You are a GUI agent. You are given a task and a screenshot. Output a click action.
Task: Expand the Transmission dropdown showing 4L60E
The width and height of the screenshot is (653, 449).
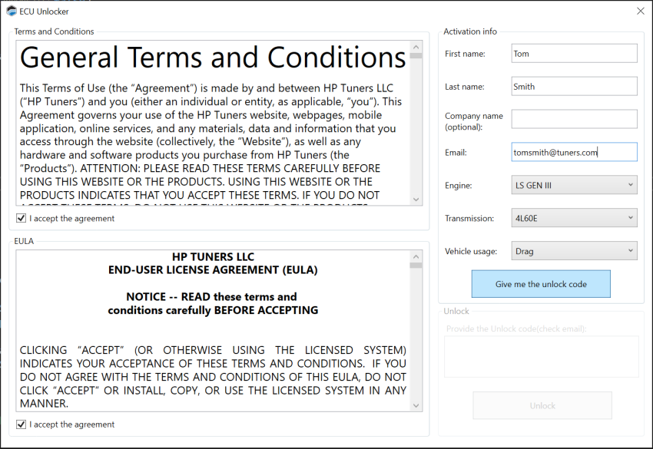(x=574, y=218)
